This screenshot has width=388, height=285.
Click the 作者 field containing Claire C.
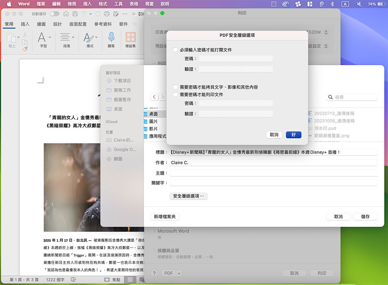tap(274, 163)
